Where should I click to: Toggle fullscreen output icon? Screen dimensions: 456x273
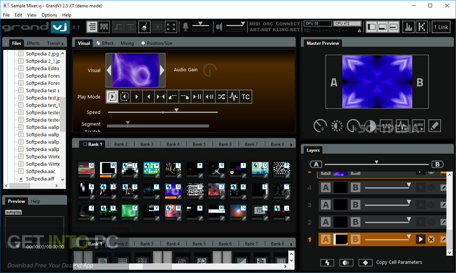tap(171, 27)
